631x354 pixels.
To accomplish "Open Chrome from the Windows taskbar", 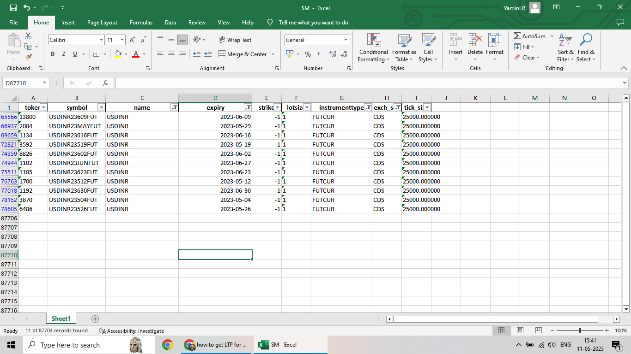I will pos(167,345).
